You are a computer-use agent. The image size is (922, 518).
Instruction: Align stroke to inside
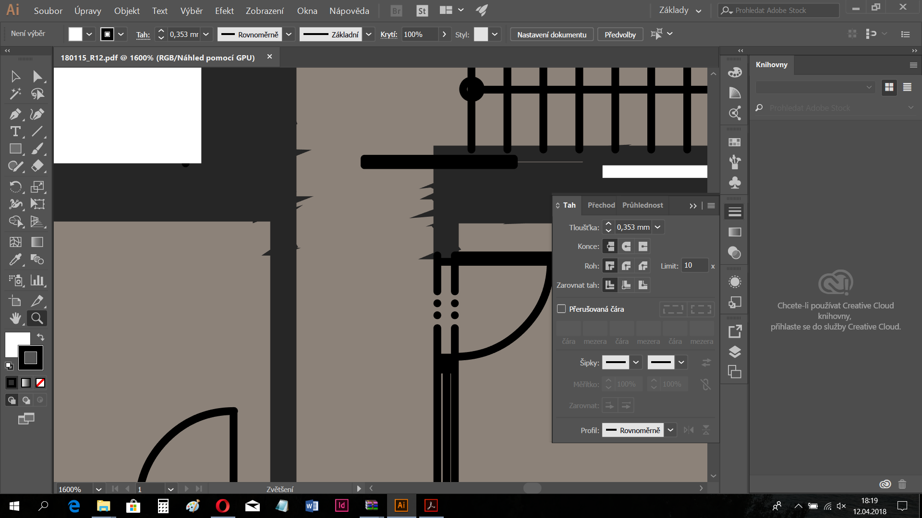coord(626,285)
